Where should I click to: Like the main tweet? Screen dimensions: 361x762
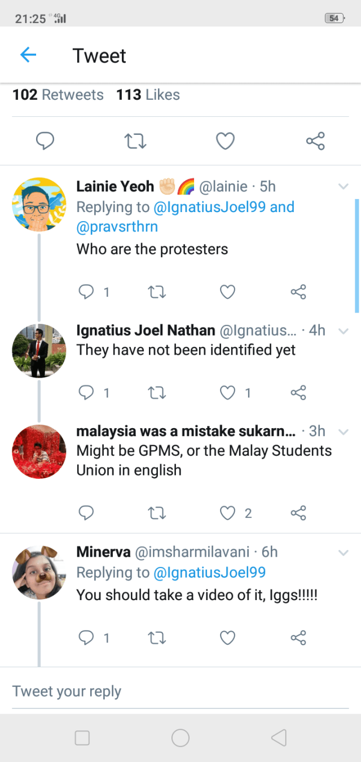coord(226,140)
